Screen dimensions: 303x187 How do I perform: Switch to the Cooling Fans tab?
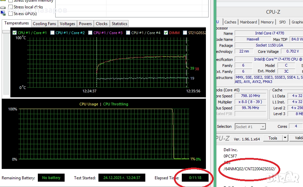coord(45,24)
